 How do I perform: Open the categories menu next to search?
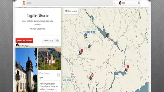[115, 3]
